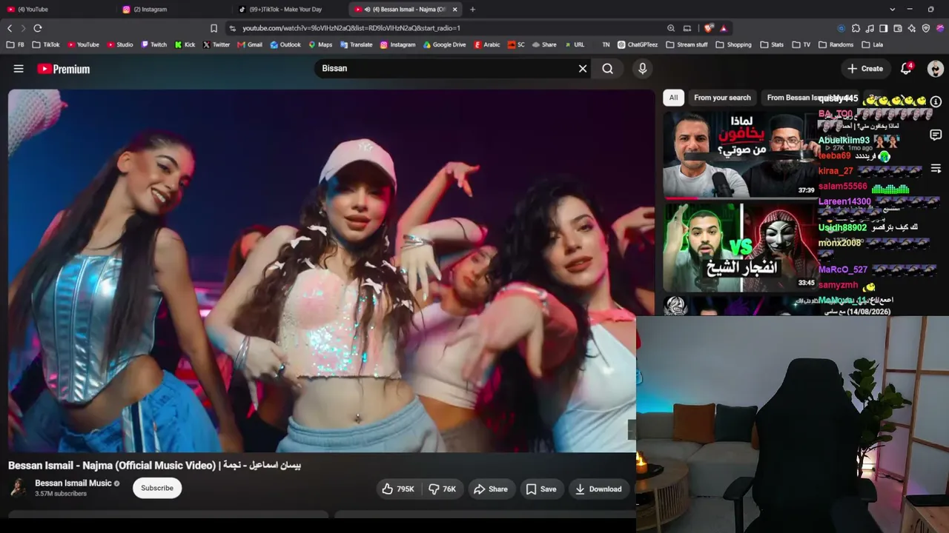
Task: Save the video to a playlist
Action: (541, 489)
